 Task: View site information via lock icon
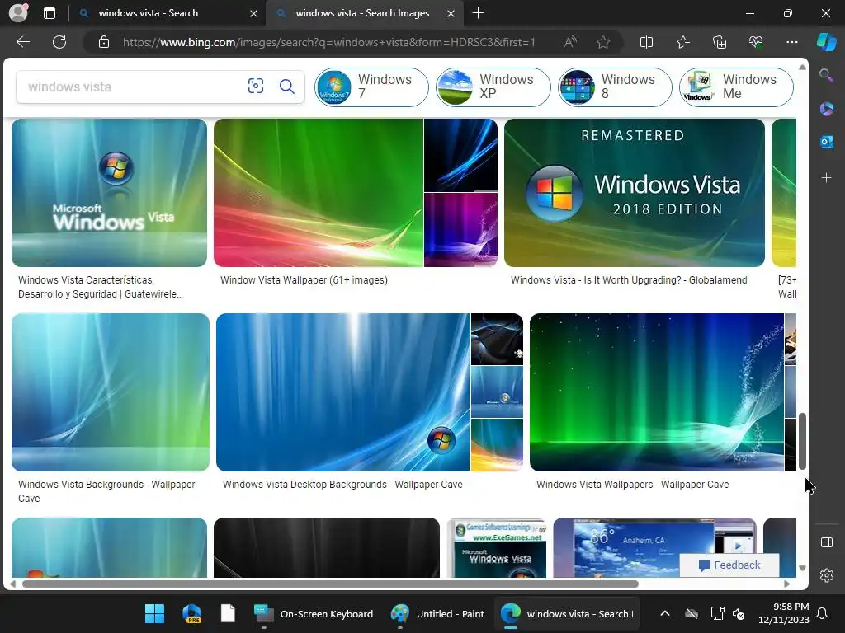104,42
